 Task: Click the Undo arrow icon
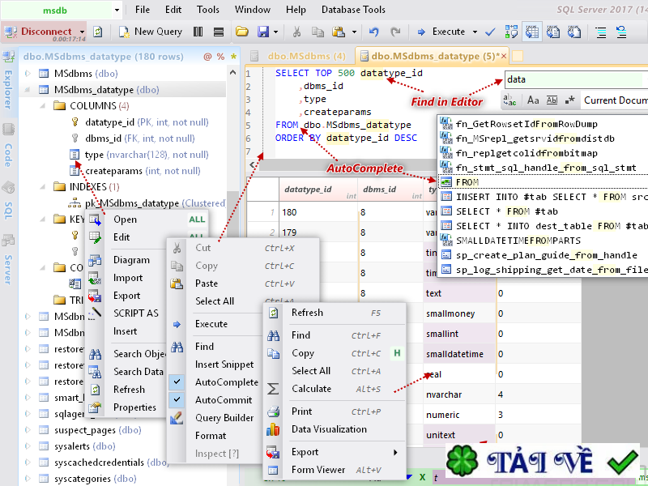pyautogui.click(x=373, y=32)
